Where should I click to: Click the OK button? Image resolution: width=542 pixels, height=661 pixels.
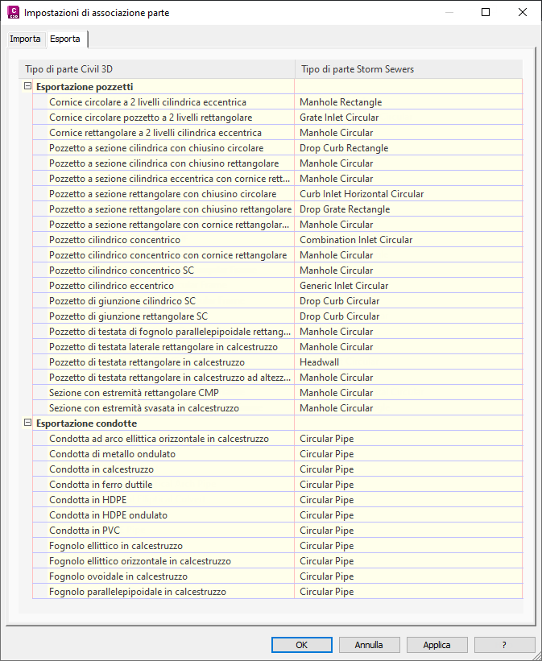[302, 645]
